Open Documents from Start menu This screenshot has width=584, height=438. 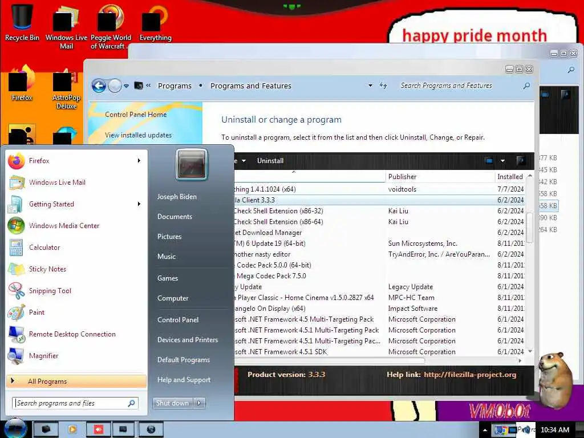[175, 217]
